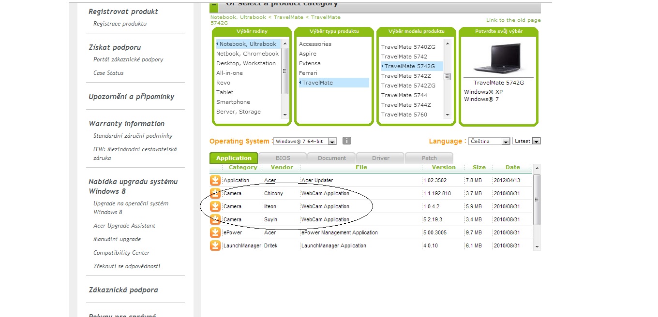
Task: Select Ferrari product type
Action: point(308,73)
